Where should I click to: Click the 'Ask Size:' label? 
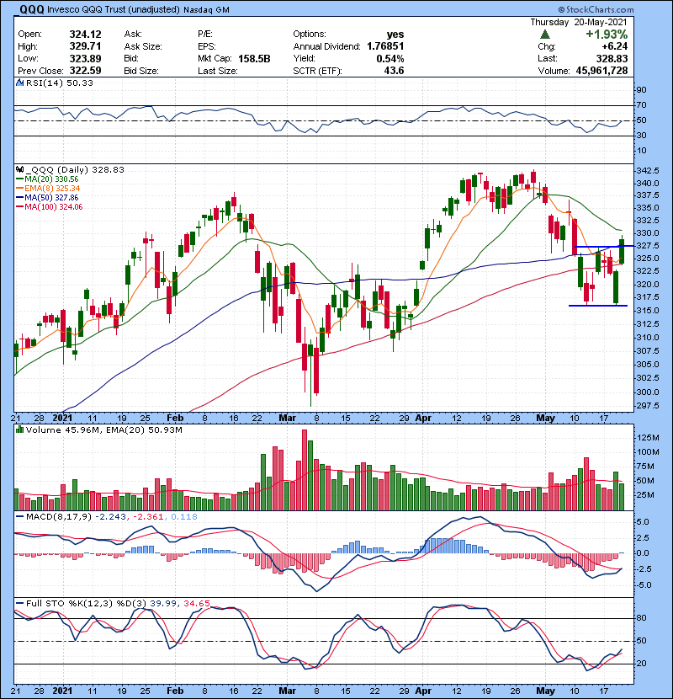pyautogui.click(x=143, y=46)
